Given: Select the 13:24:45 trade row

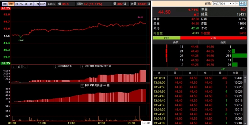Looking at the screenshot, I should click(x=198, y=96).
